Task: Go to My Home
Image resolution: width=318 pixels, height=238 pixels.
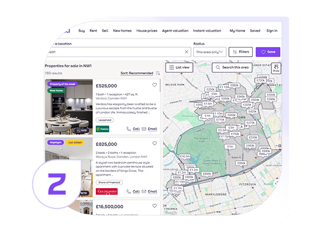Action: point(237,31)
